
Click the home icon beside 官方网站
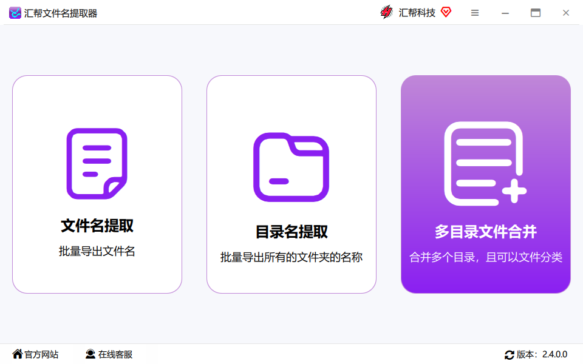(x=17, y=354)
